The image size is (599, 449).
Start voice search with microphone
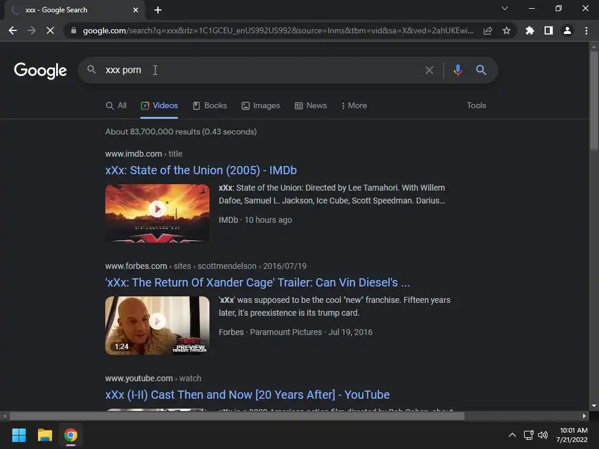pos(457,70)
